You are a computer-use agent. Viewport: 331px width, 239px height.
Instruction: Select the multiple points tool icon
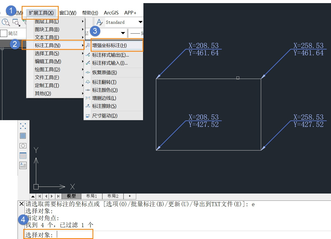(23, 126)
